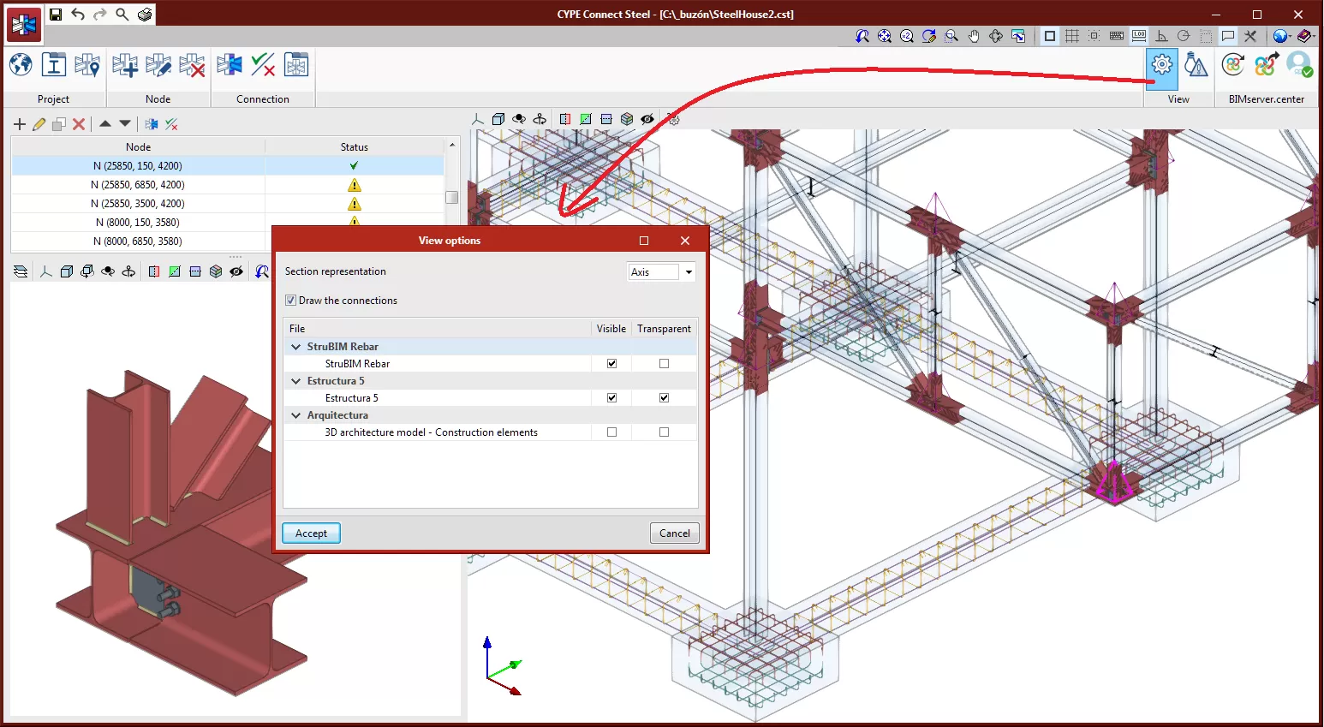Enable Visible for 3D architecture model

[611, 432]
